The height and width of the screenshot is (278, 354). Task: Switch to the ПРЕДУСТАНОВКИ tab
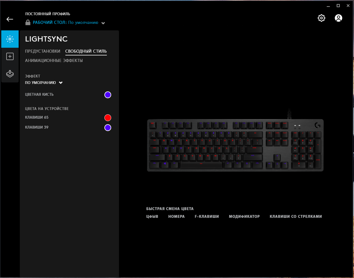(43, 51)
